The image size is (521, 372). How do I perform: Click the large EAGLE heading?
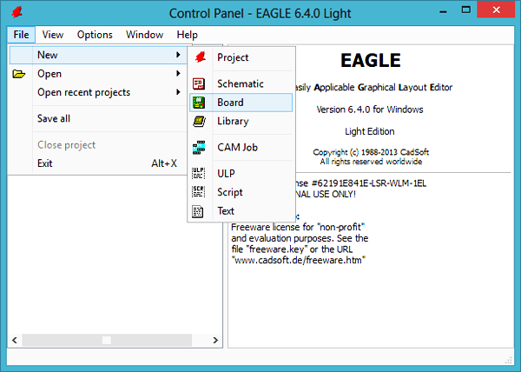click(371, 61)
